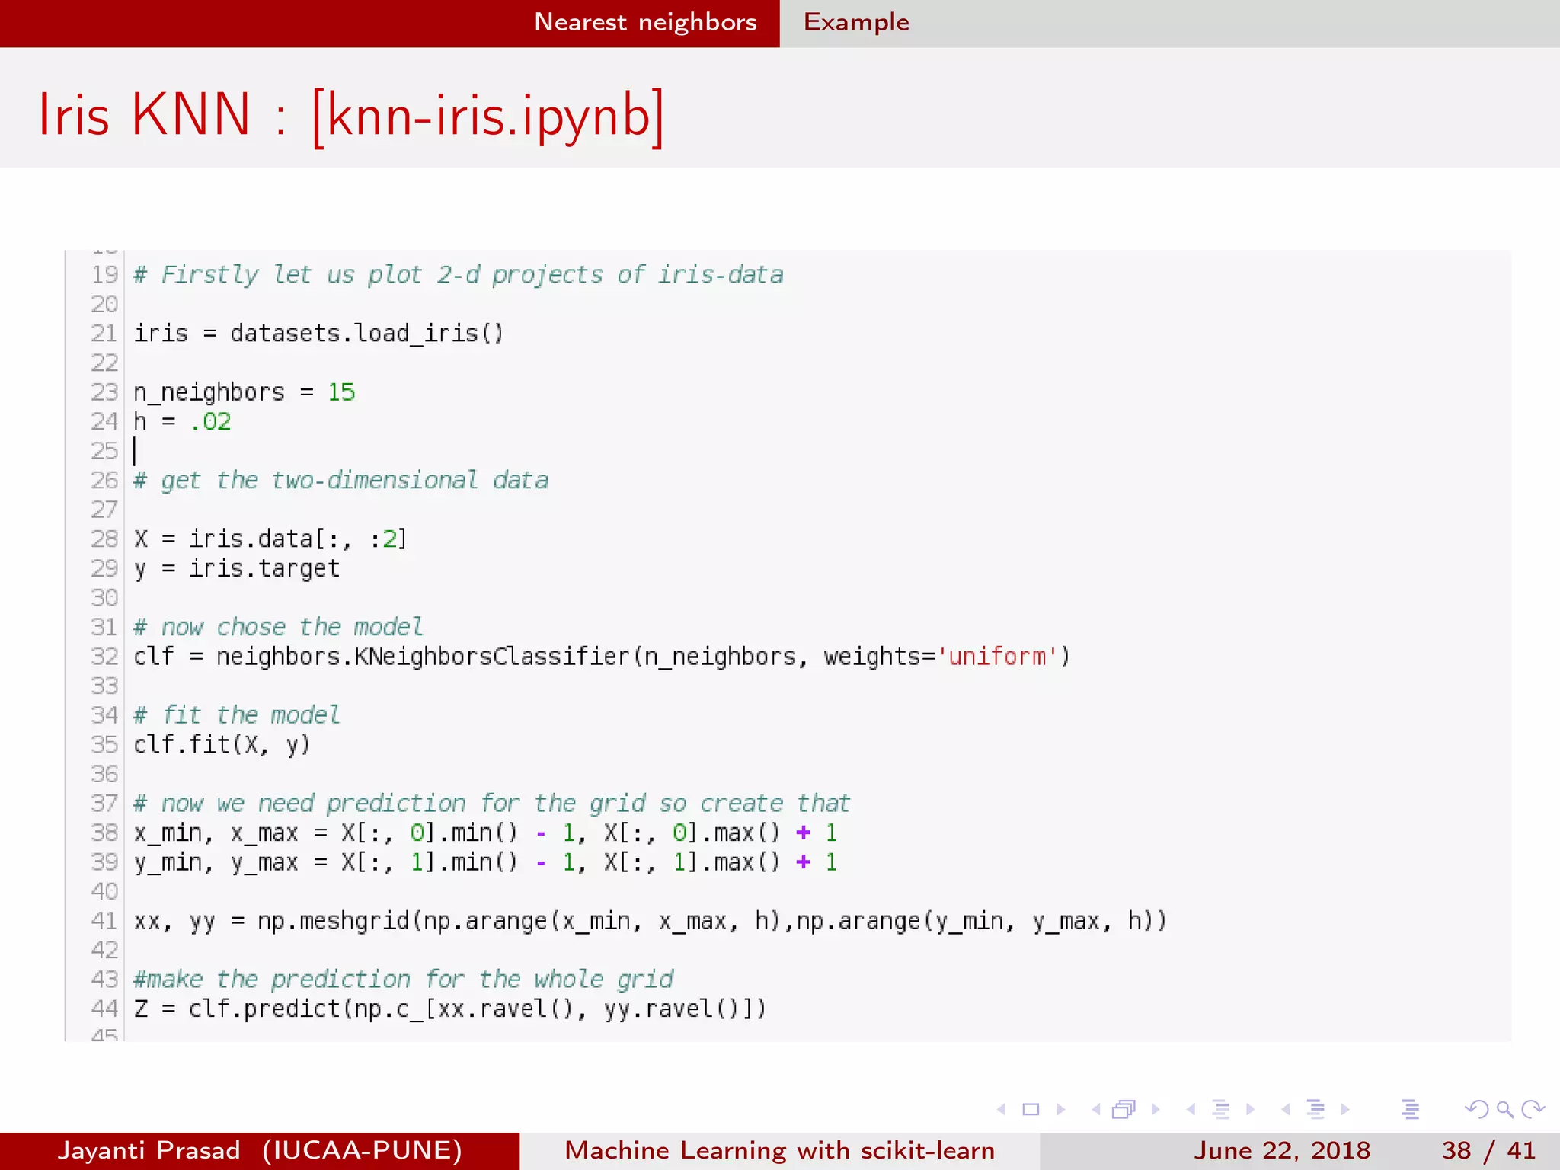
Task: Click the comment # now we need prediction for the grid
Action: coord(491,803)
